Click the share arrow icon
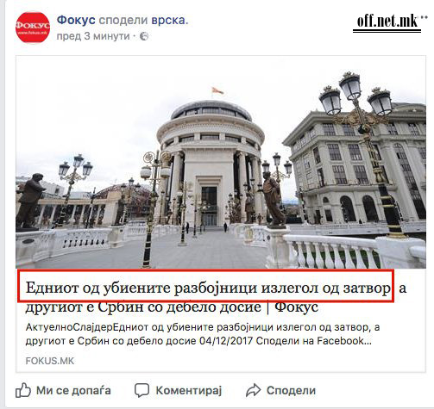This screenshot has height=409, width=434. click(x=253, y=390)
